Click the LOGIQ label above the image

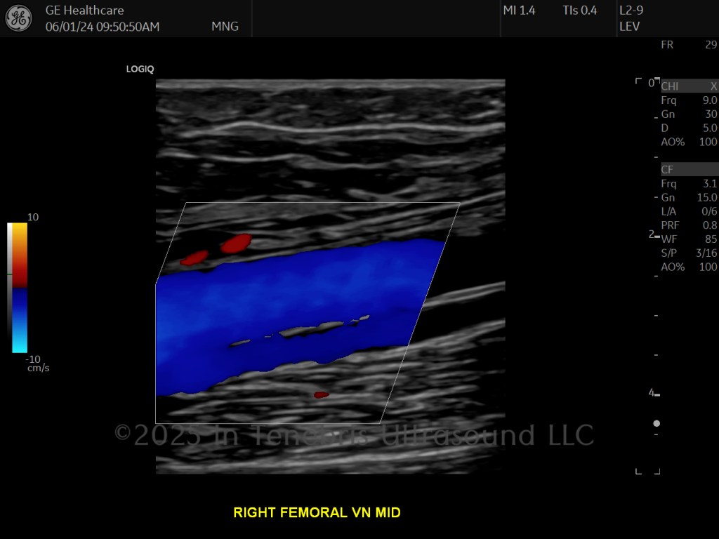click(140, 69)
